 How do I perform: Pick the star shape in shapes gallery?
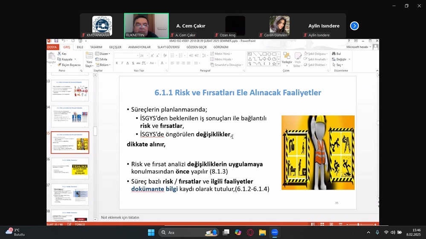[x=274, y=64]
